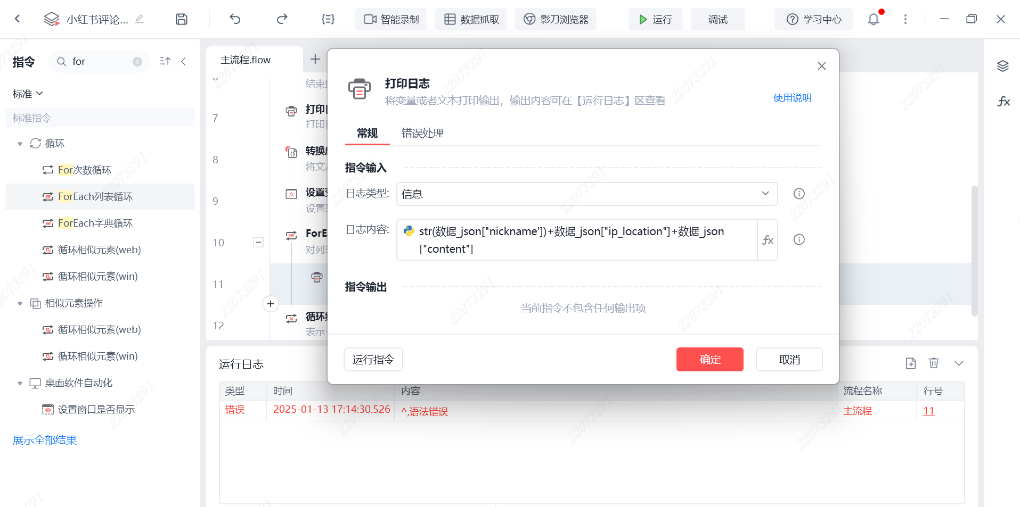The width and height of the screenshot is (1020, 507).
Task: Open 数据抓取 tool
Action: [471, 19]
